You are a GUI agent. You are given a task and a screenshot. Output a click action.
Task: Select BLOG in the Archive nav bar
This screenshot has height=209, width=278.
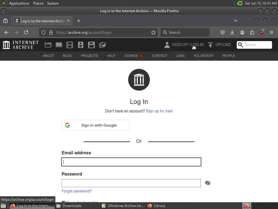coord(67,56)
